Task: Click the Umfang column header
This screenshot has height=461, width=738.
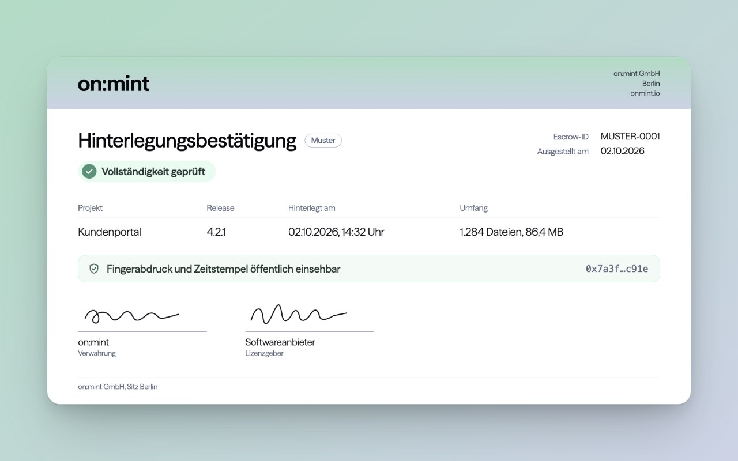Action: [474, 208]
